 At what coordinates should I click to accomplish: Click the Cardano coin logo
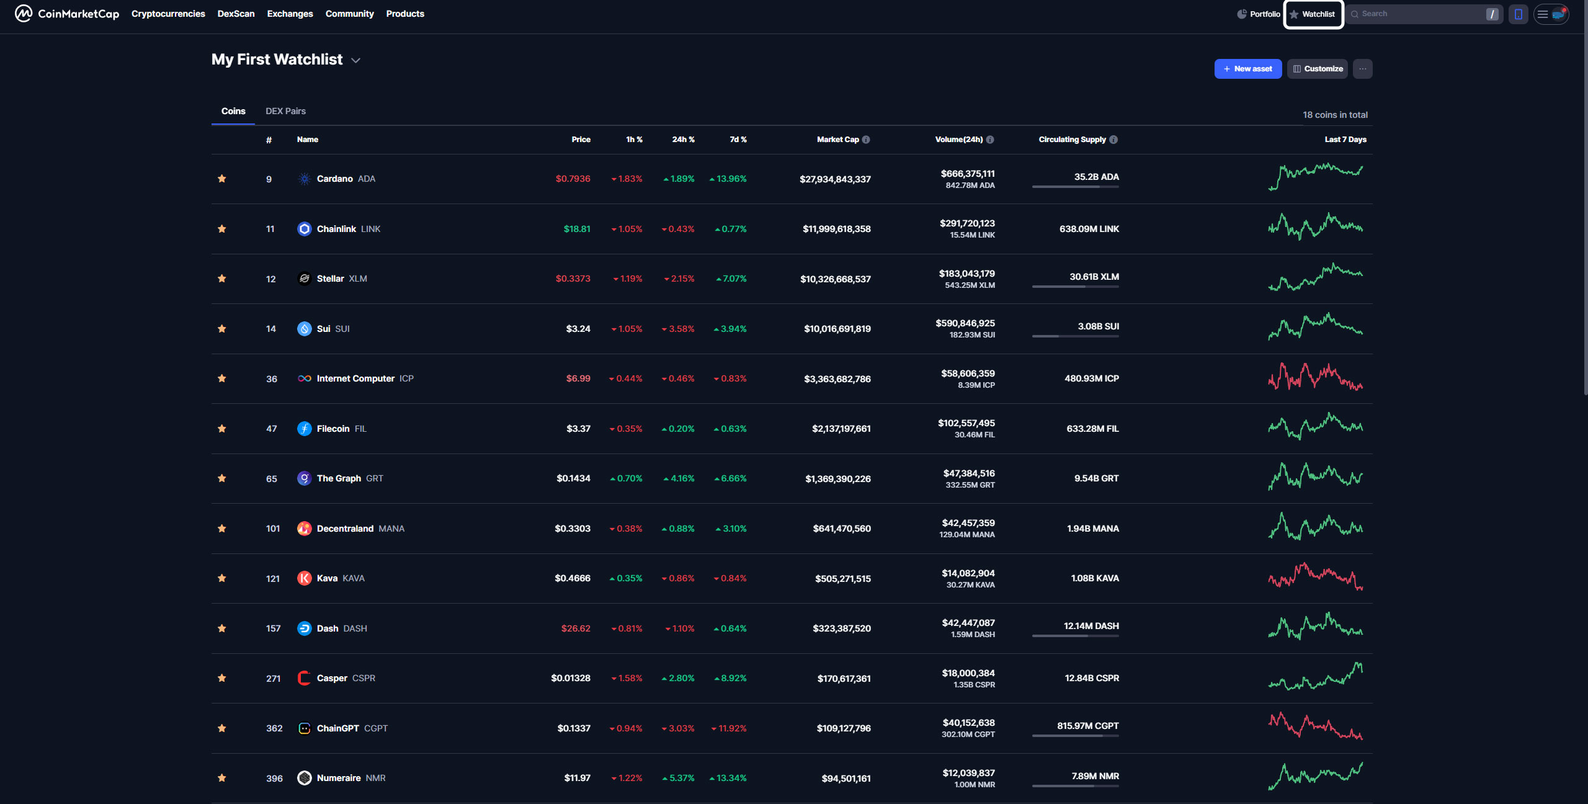(304, 179)
